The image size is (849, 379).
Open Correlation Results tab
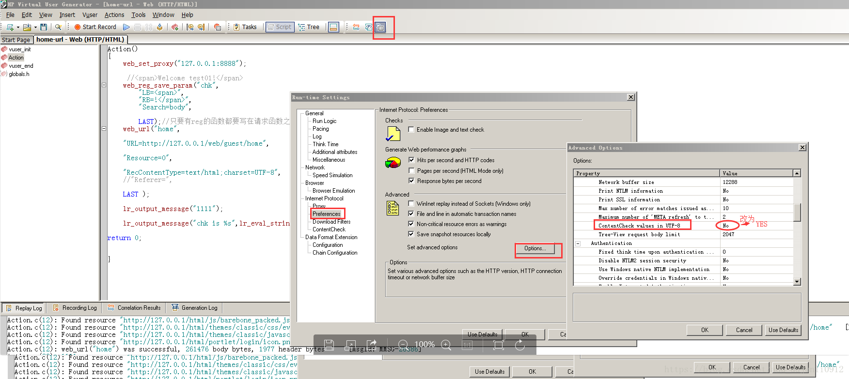tap(134, 308)
